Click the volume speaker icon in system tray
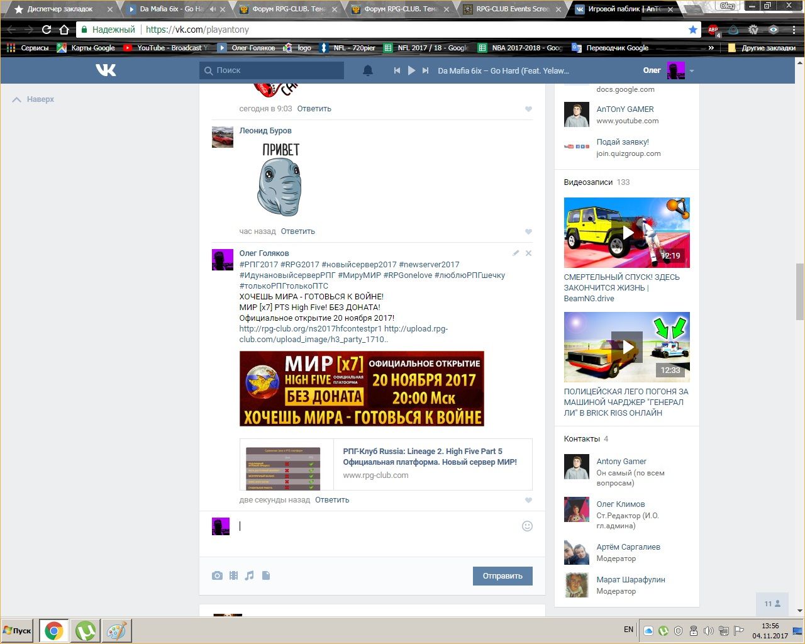805x644 pixels. click(x=708, y=631)
